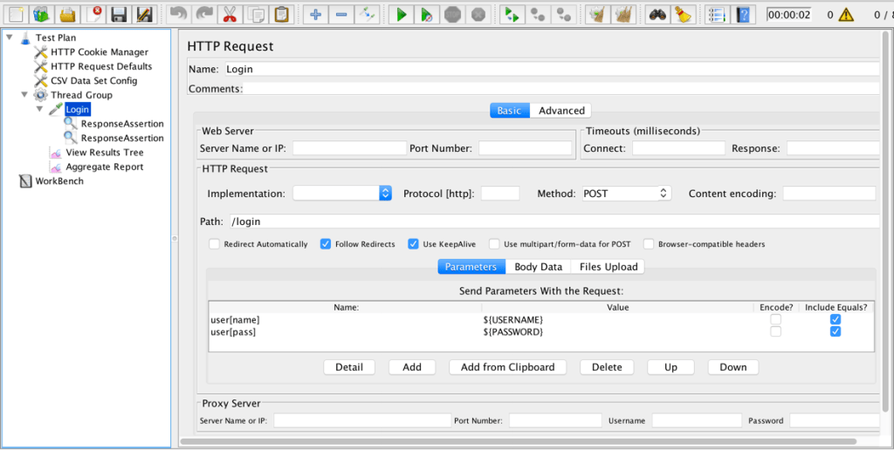
Task: Click the Delete parameter button
Action: (x=607, y=367)
